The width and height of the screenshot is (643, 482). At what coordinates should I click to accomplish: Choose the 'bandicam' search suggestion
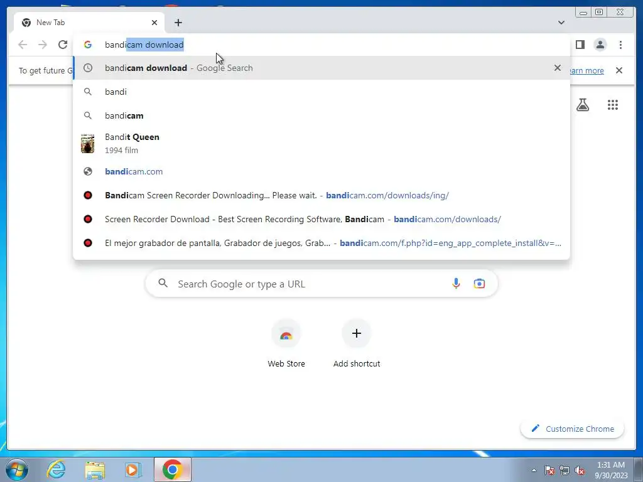(321, 115)
